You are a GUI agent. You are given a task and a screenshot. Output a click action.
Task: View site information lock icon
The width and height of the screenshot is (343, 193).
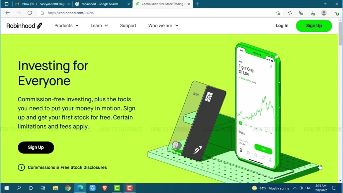[x=42, y=13]
